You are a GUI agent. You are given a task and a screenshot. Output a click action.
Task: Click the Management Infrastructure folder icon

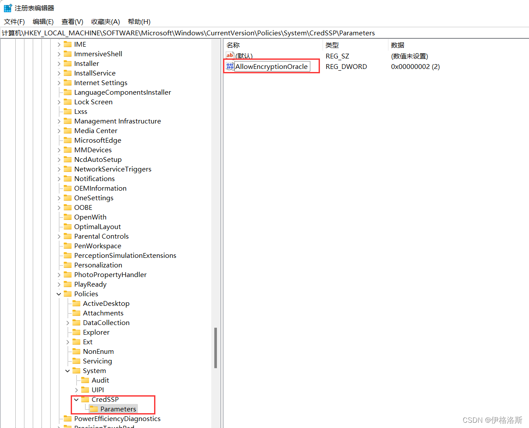(x=68, y=121)
